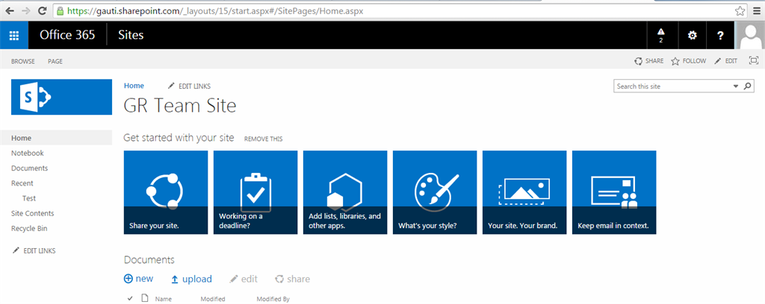765x304 pixels.
Task: Open the Keep email in context tile
Action: tap(614, 192)
